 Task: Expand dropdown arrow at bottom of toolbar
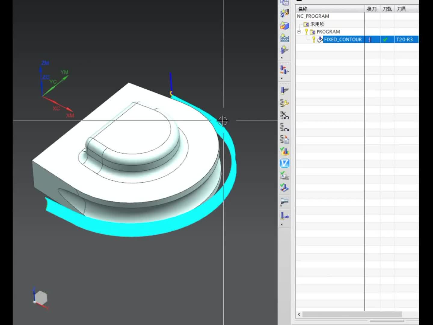282,224
